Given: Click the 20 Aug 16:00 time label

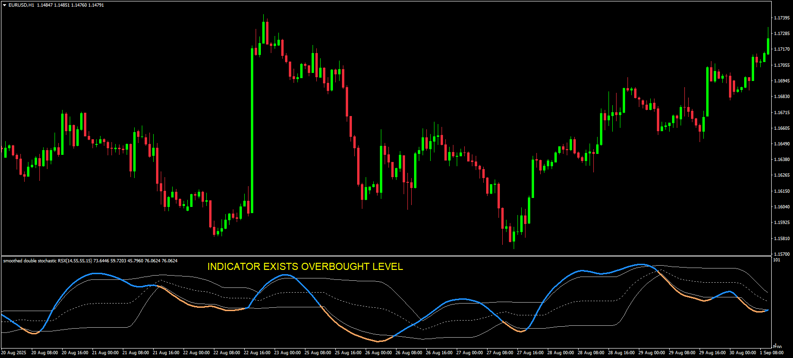Looking at the screenshot, I should [75, 353].
